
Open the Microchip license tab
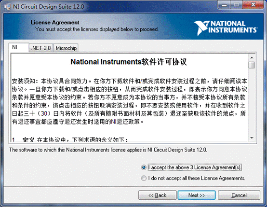66,48
